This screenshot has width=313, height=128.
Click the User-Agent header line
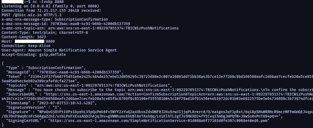point(59,50)
